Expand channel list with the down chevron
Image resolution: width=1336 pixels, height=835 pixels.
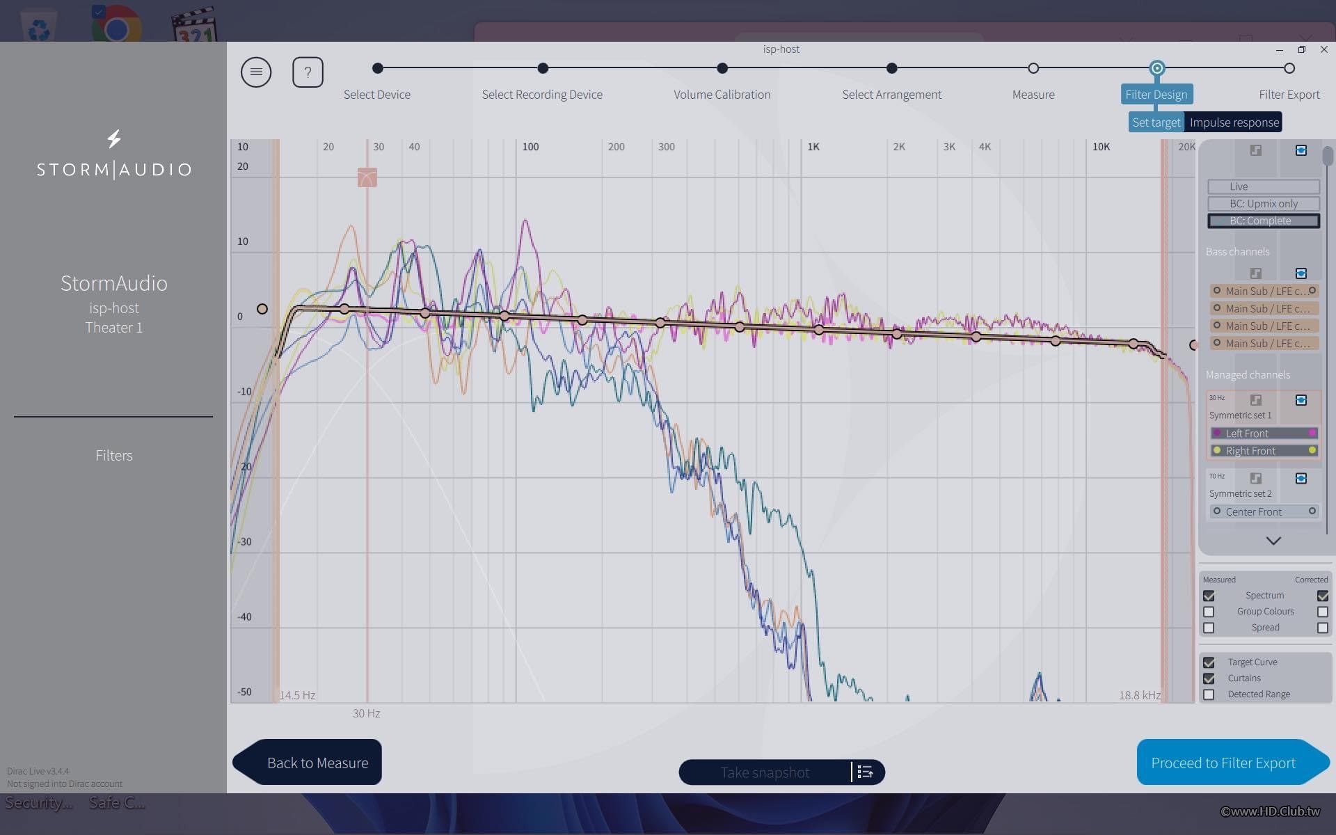(x=1273, y=541)
